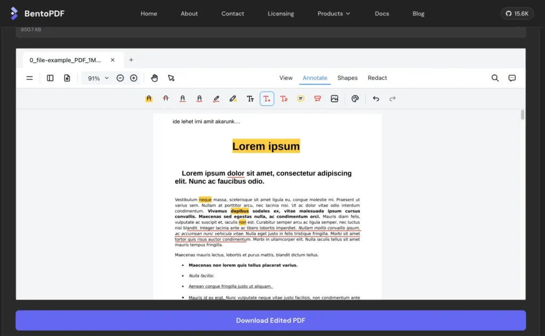Switch to the Annotate tab

315,78
